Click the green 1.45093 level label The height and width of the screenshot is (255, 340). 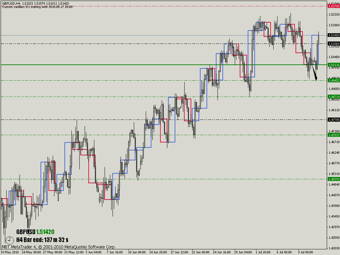(x=334, y=179)
